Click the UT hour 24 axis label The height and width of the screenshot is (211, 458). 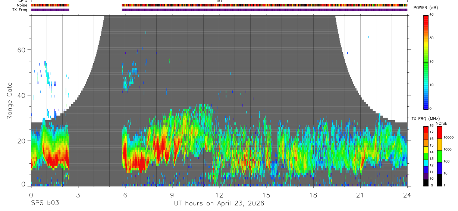(407, 195)
